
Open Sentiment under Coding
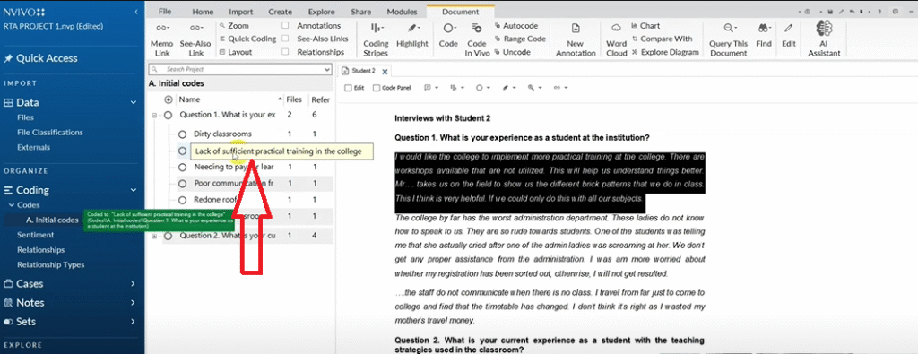35,235
